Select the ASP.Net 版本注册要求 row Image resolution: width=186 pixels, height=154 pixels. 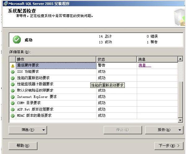point(93,109)
